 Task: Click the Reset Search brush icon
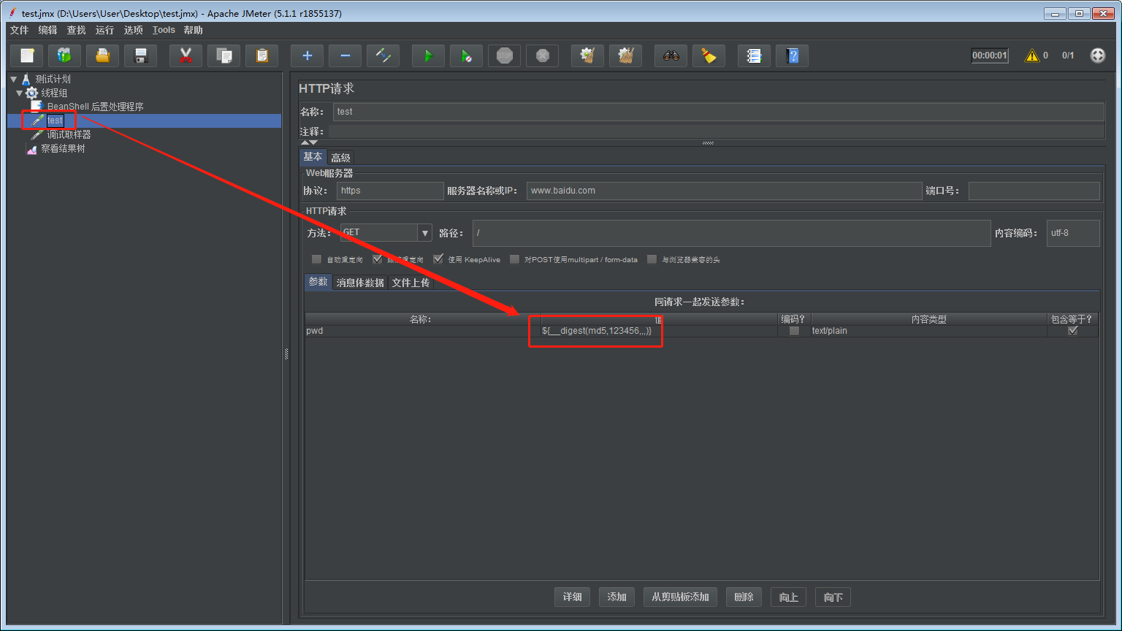click(x=709, y=56)
